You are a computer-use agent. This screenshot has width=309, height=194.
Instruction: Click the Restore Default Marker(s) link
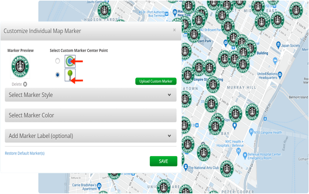tap(25, 153)
